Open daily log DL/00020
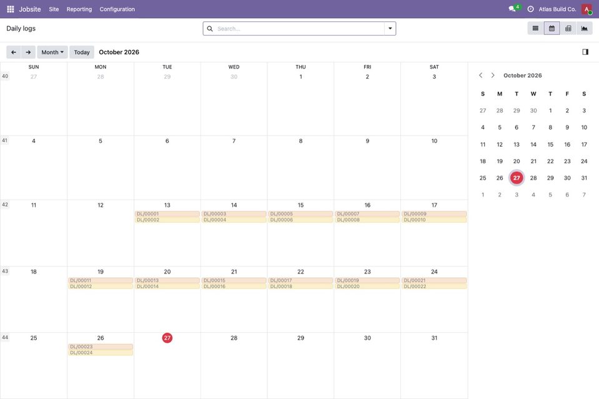This screenshot has height=399, width=599. tap(367, 287)
